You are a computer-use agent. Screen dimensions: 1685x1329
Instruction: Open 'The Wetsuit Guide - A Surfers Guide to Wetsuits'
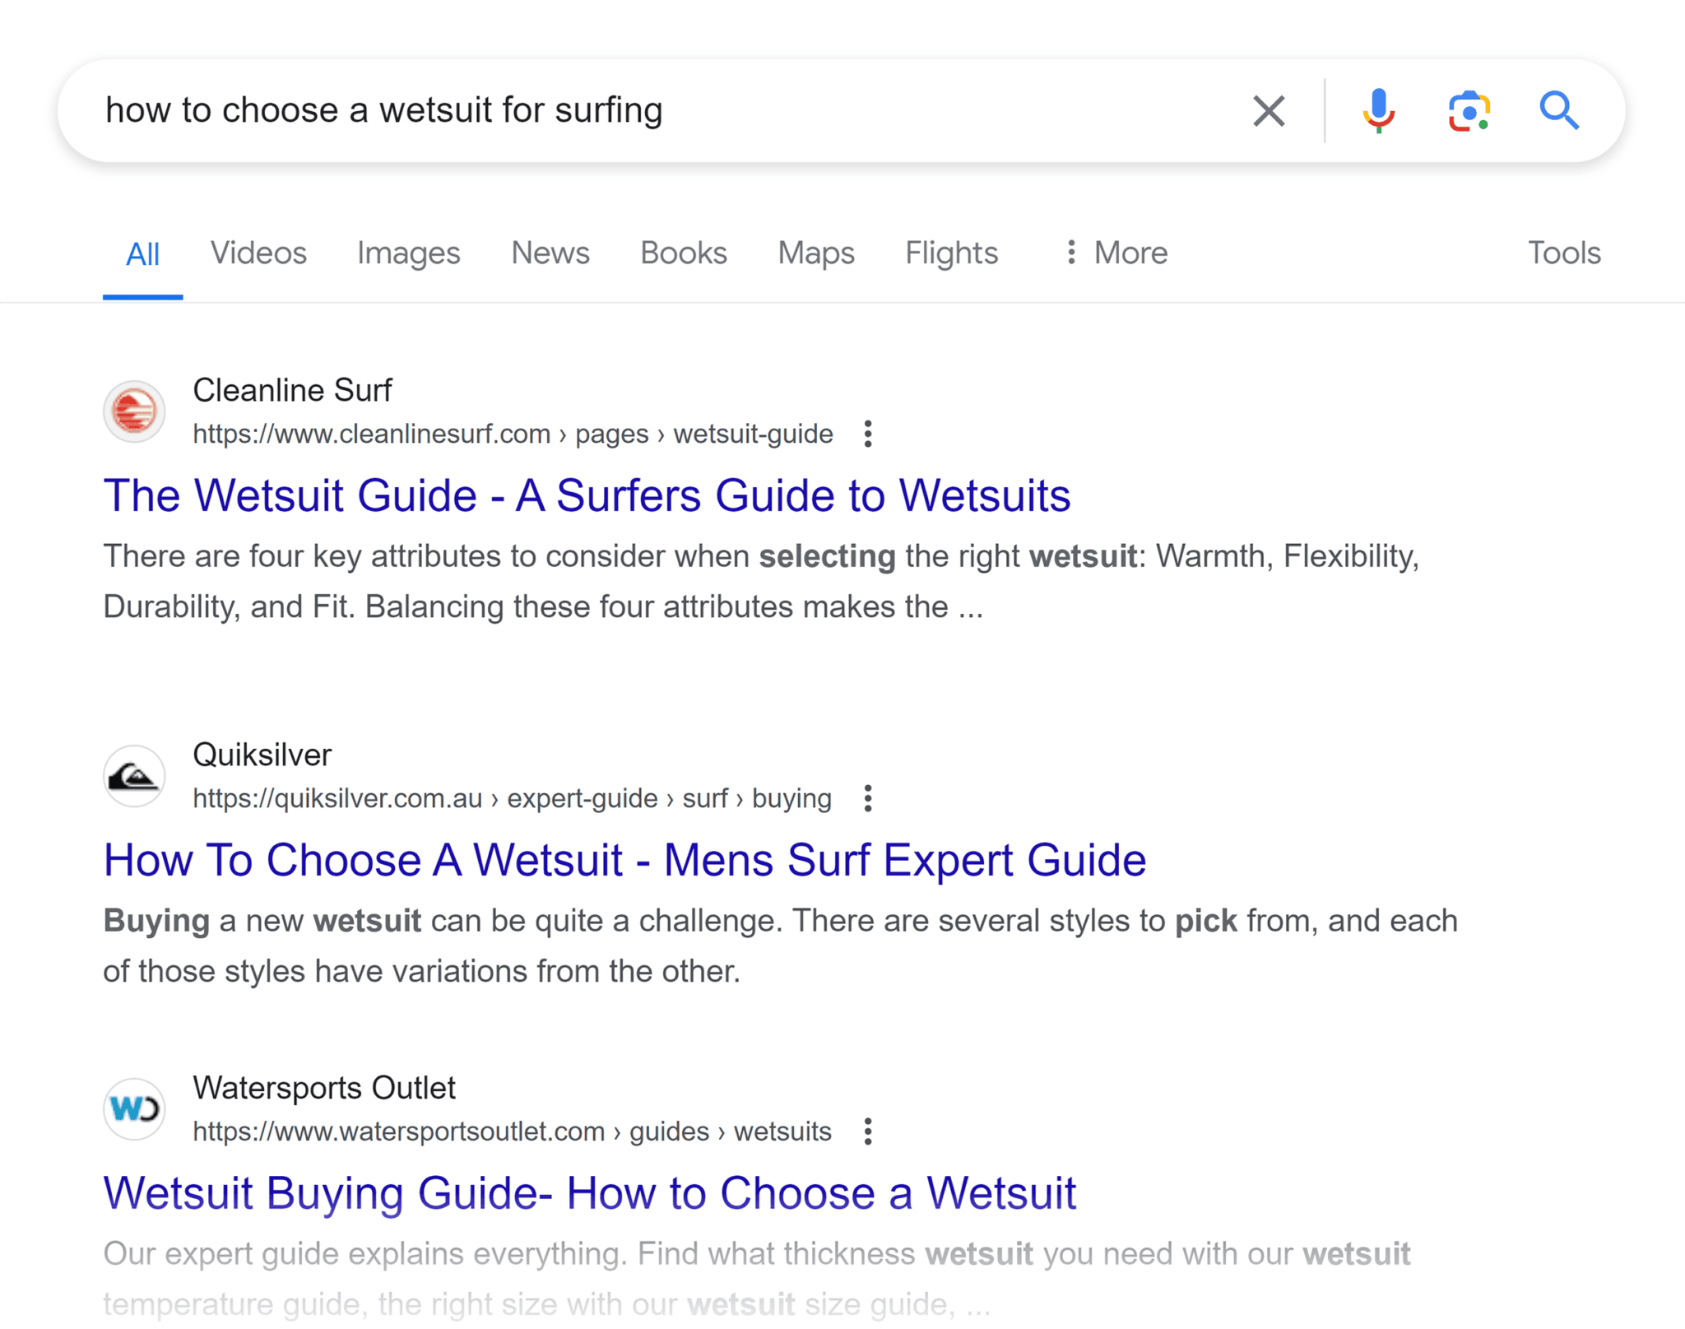point(587,495)
